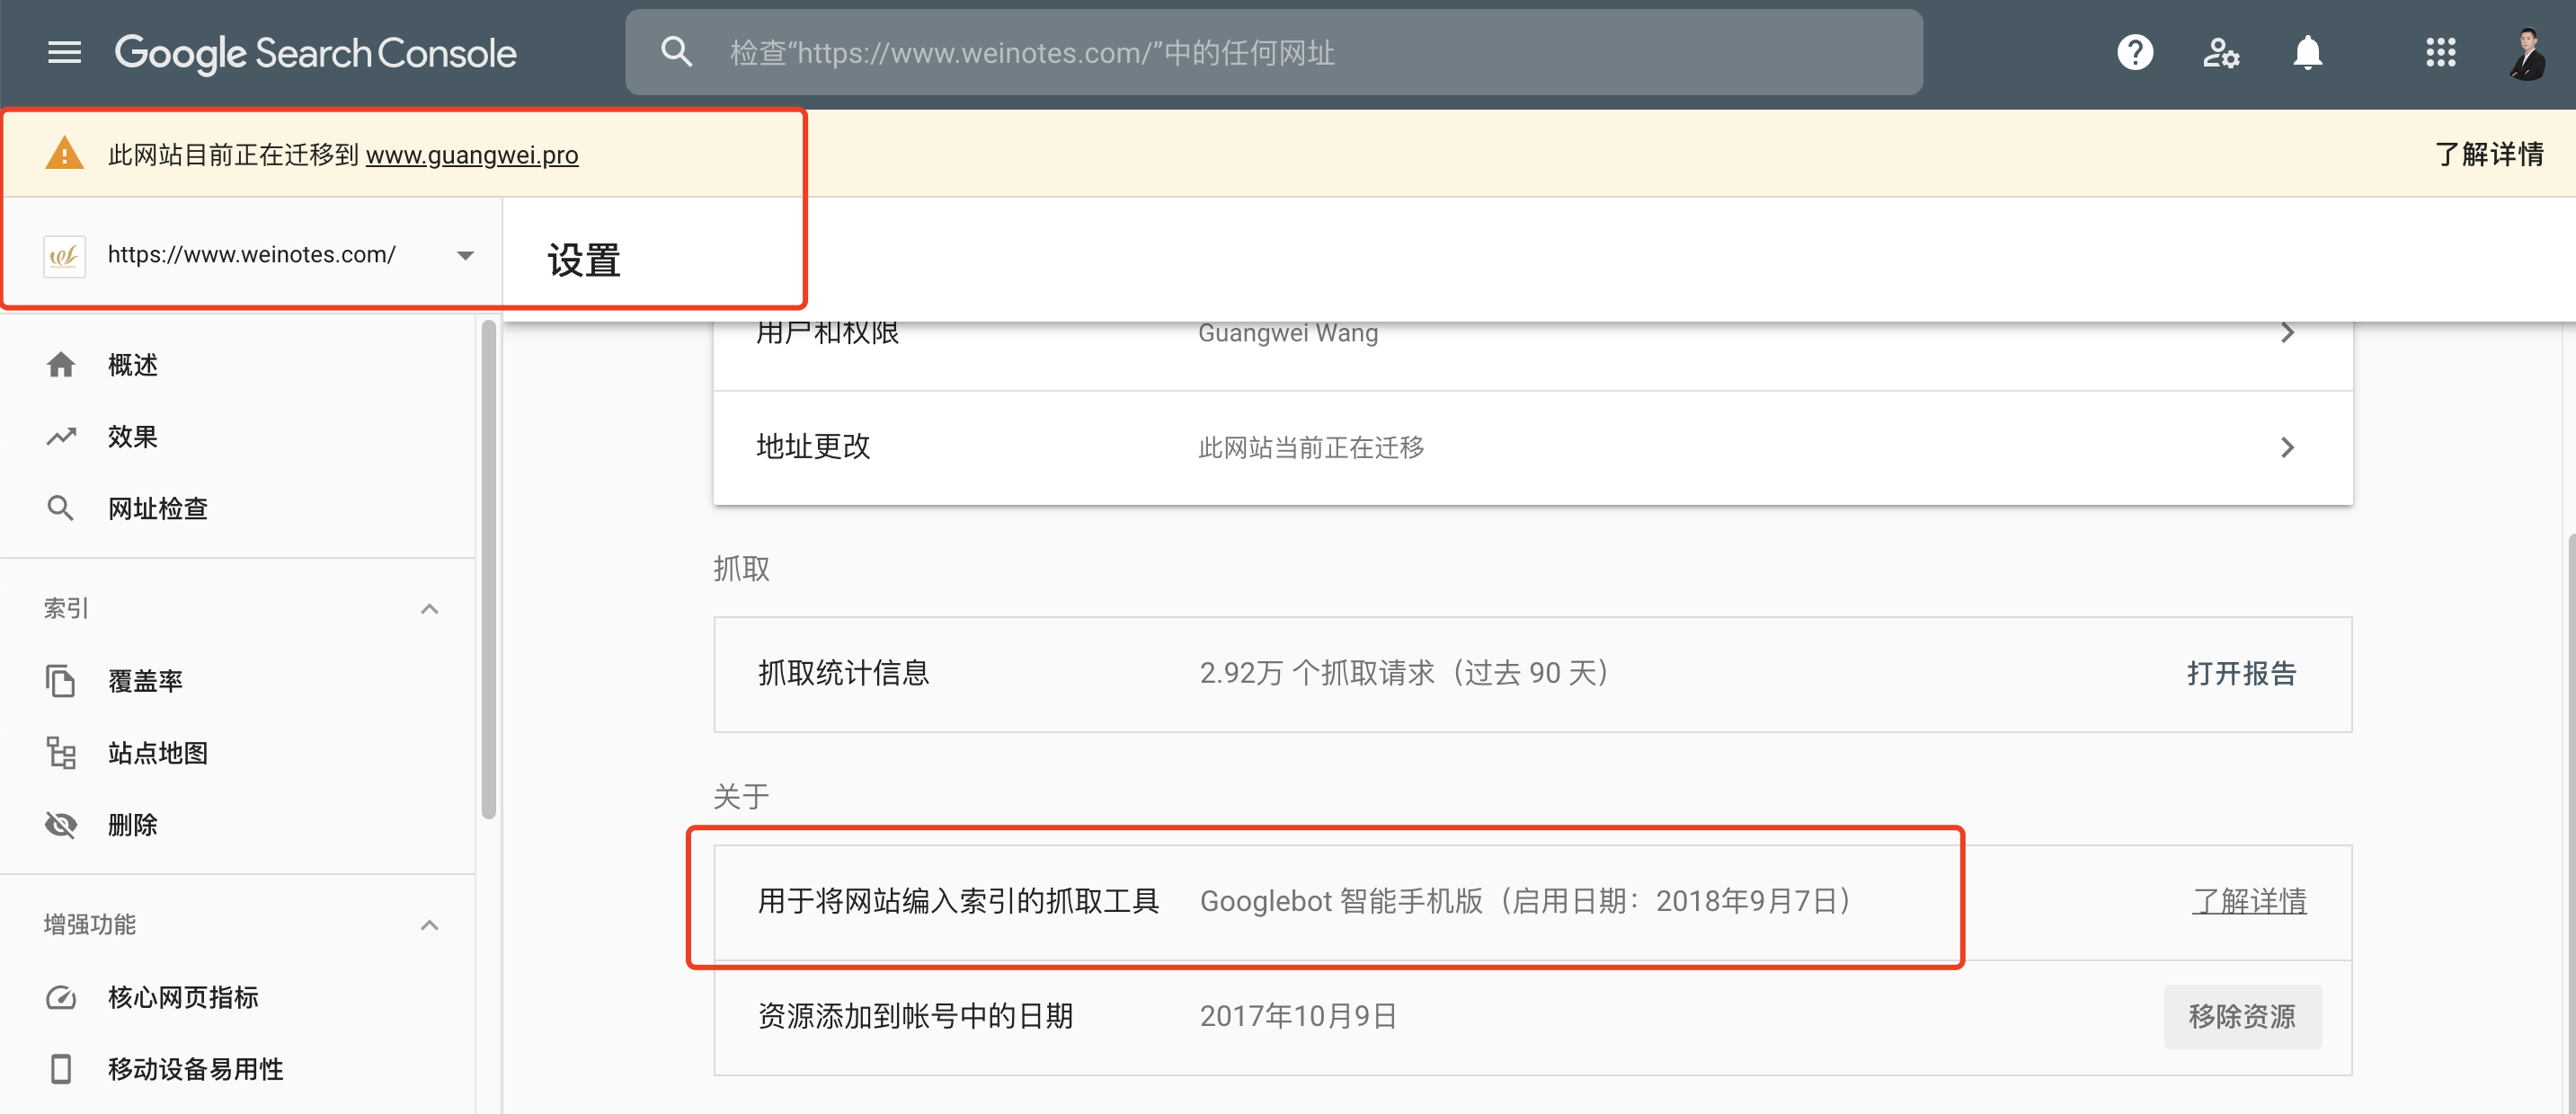Viewport: 2576px width, 1114px height.
Task: Select property https://www.weinotes.com/
Action: point(252,255)
